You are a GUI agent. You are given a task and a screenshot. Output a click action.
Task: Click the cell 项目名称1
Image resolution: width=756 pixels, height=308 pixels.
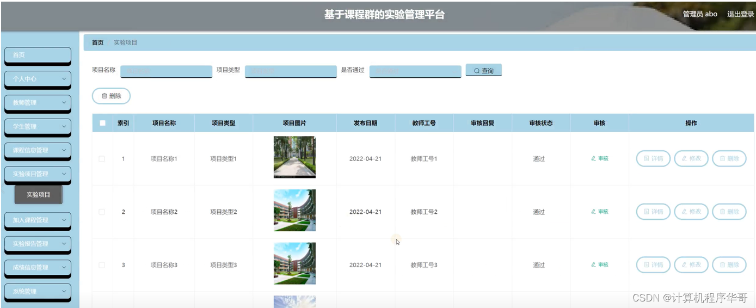pyautogui.click(x=164, y=159)
